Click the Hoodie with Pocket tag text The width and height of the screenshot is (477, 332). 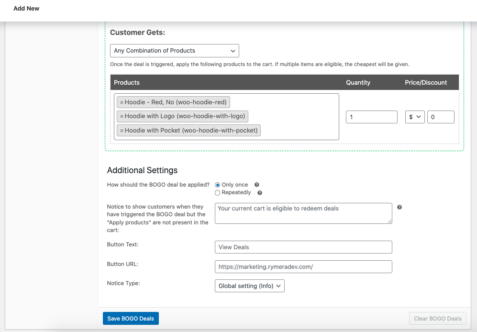[191, 131]
